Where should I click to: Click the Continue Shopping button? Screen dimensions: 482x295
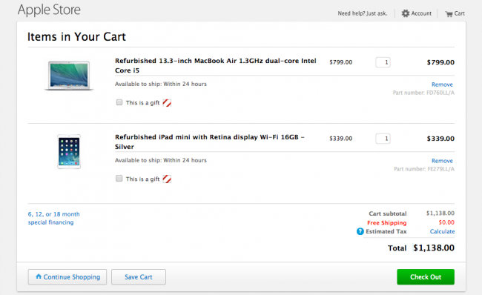tap(67, 277)
